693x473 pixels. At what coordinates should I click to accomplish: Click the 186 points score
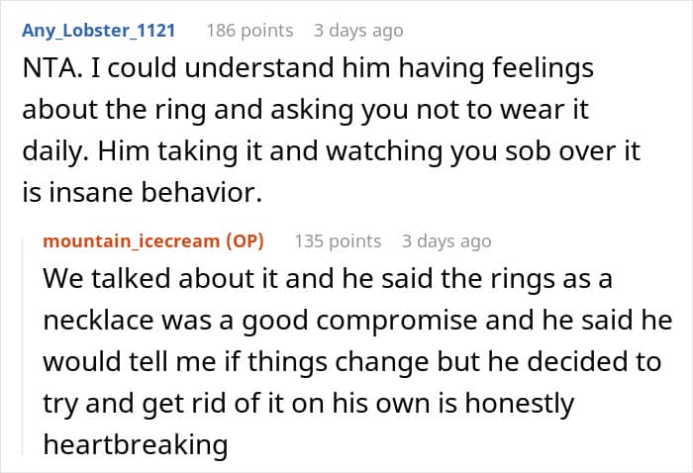point(249,31)
